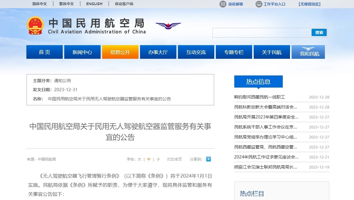Click the document name in 名称 row
354x200 pixels.
(109, 99)
